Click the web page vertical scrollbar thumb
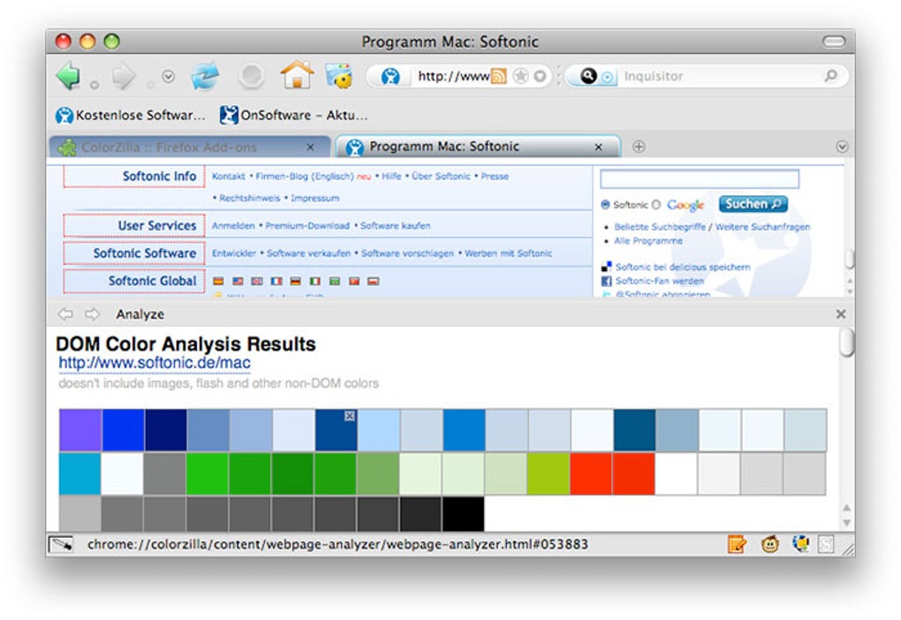This screenshot has height=620, width=901. click(x=849, y=259)
